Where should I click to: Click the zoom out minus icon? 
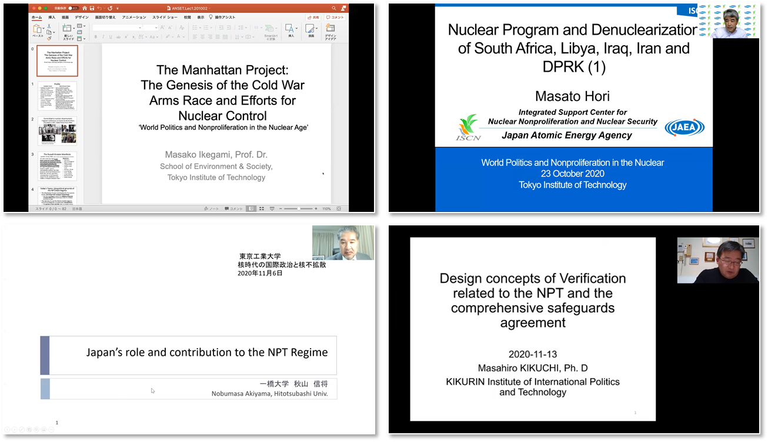pos(281,208)
